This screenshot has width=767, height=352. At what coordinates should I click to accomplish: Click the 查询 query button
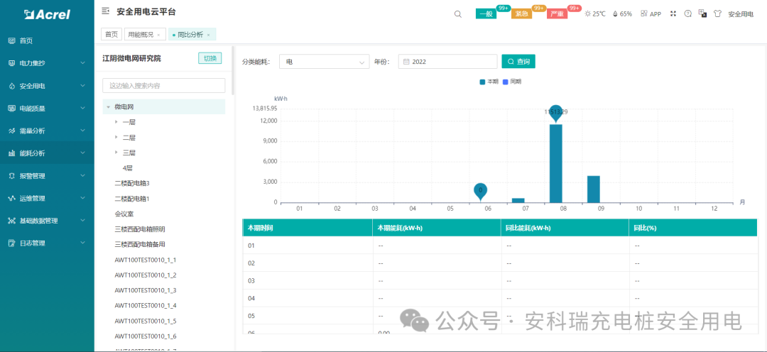click(518, 62)
